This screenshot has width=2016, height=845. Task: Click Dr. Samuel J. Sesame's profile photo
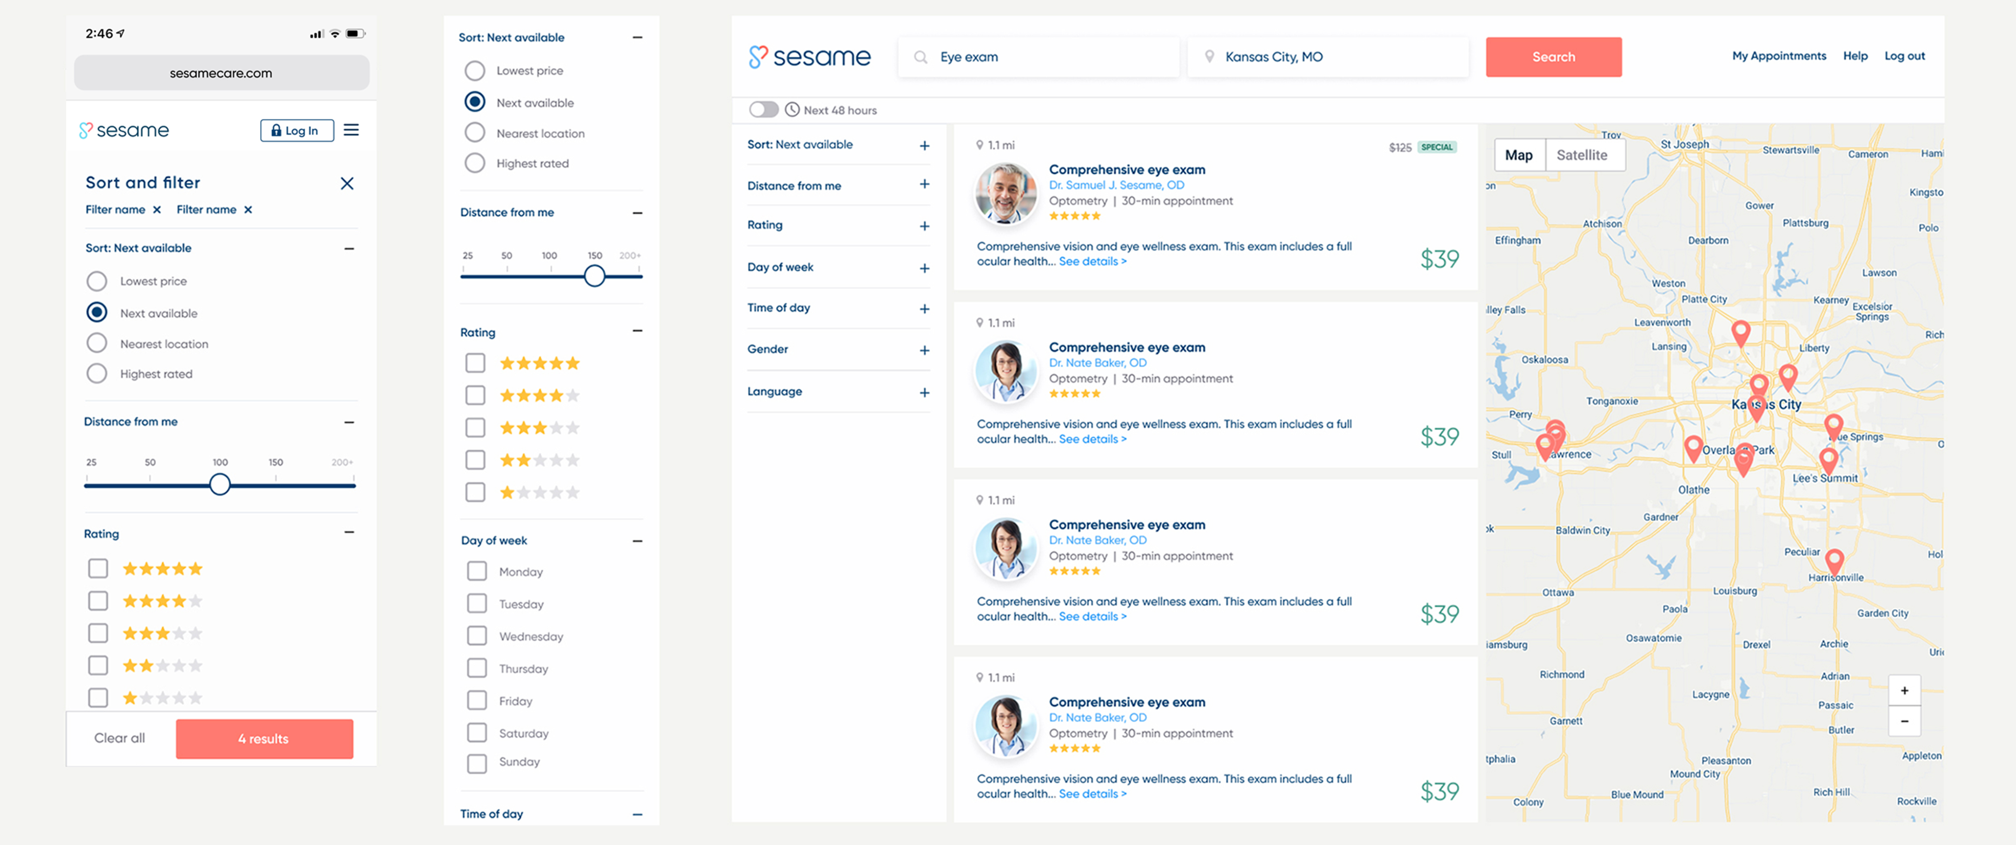tap(1006, 193)
